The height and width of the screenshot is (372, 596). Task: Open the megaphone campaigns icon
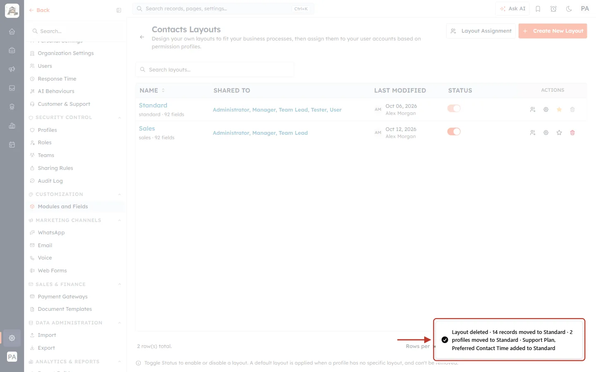12,69
